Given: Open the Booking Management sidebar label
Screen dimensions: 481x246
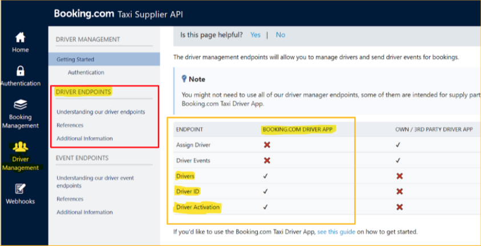Looking at the screenshot, I should (x=20, y=121).
